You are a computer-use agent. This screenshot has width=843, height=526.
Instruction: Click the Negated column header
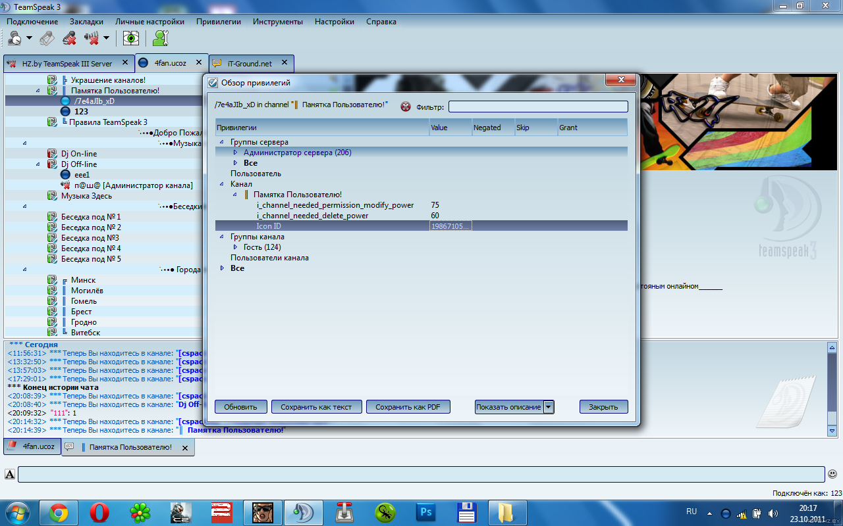click(493, 128)
